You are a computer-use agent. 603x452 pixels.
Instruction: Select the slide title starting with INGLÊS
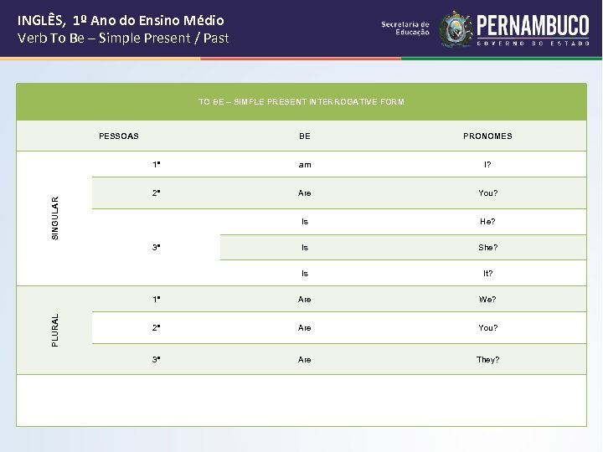121,19
